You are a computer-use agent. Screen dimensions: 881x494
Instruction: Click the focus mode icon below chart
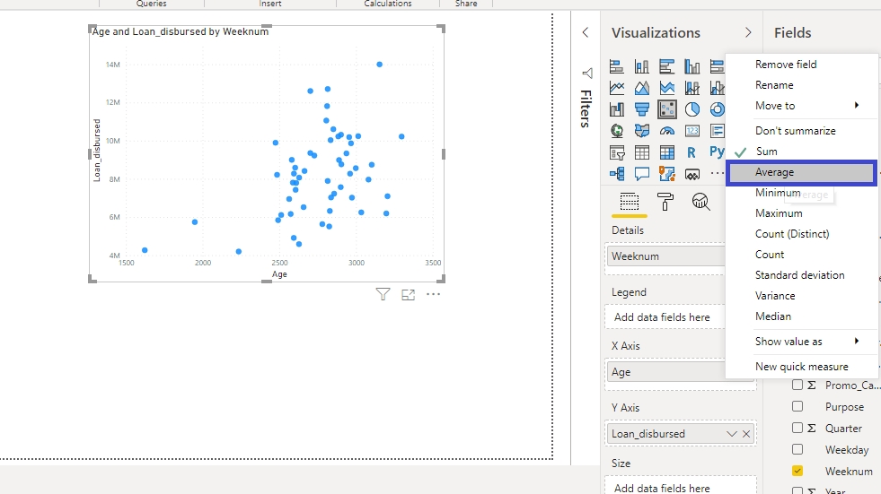409,294
